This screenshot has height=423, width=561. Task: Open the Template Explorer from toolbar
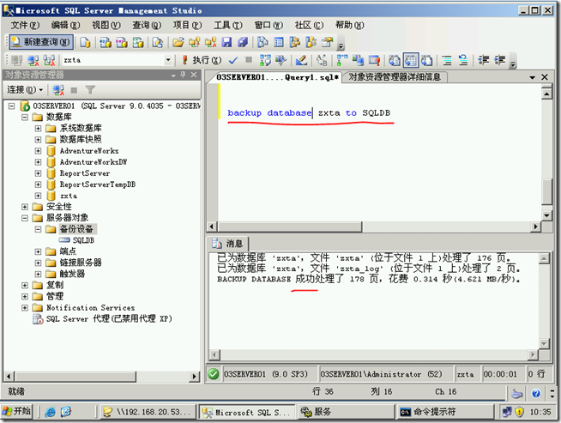click(311, 42)
